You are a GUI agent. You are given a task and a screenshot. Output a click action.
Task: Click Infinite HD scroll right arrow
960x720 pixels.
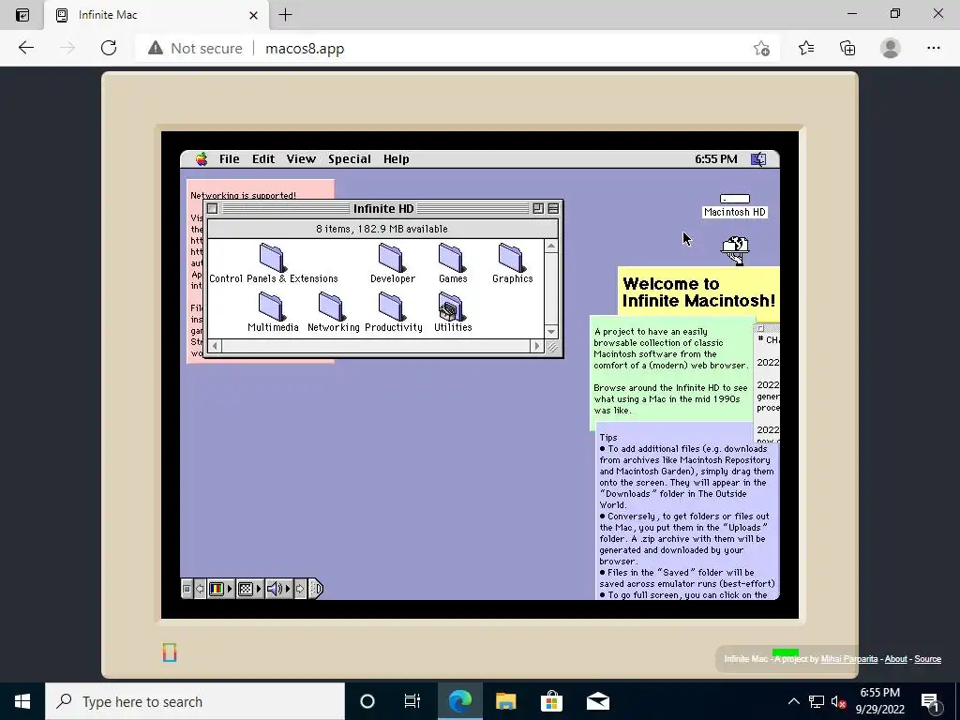coord(537,347)
